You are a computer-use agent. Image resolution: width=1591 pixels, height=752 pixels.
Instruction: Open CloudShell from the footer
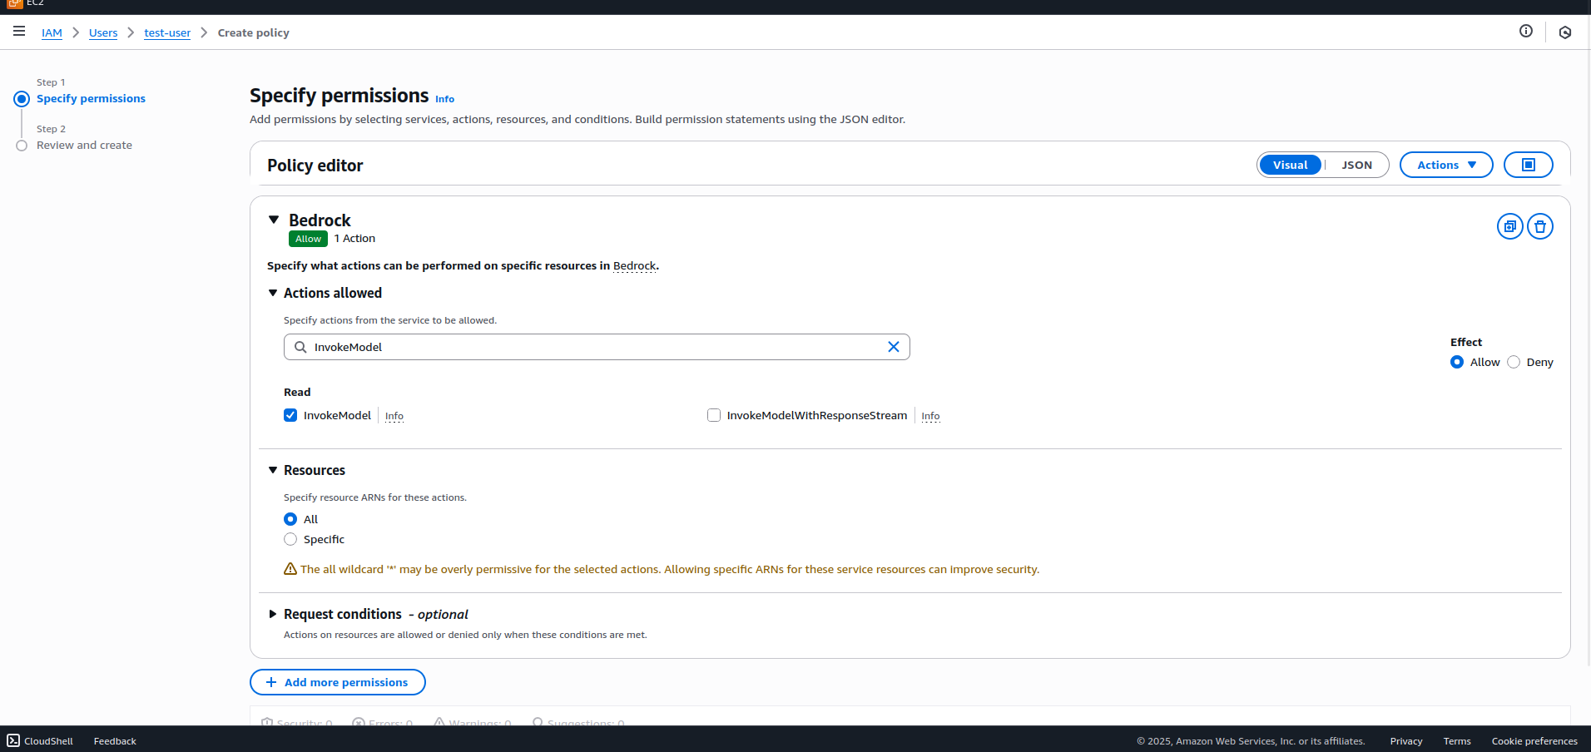tap(40, 740)
